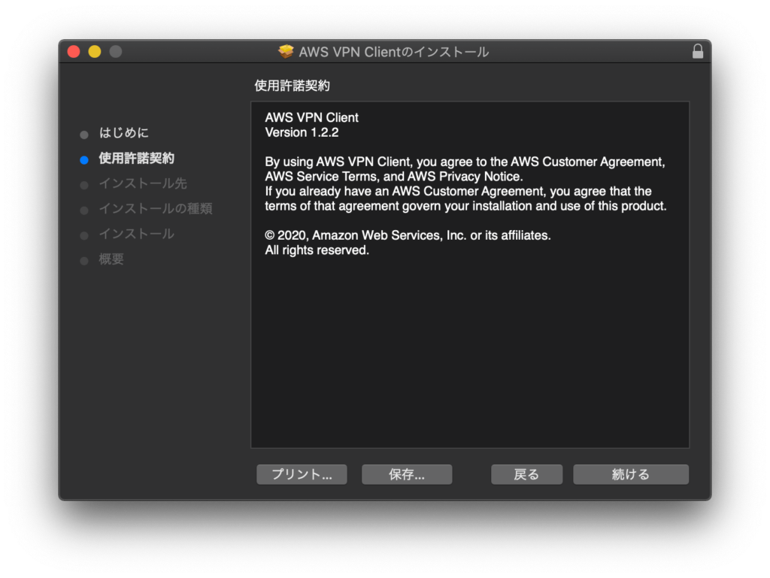Click the dot beside the 概要 step
Viewport: 770px width, 578px height.
[x=84, y=259]
